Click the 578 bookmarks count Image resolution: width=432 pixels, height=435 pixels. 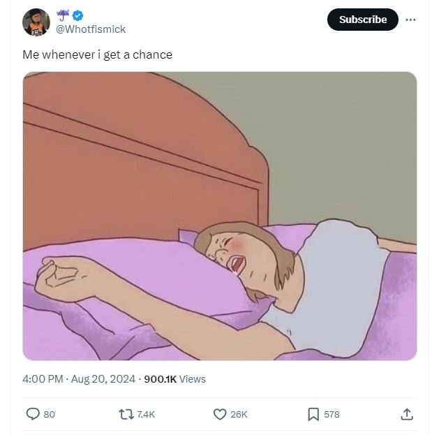(x=332, y=414)
